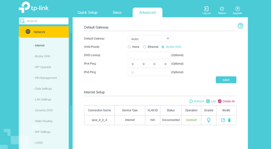271x149 pixels.
Task: Click the Delete All minus icon
Action: [220, 101]
